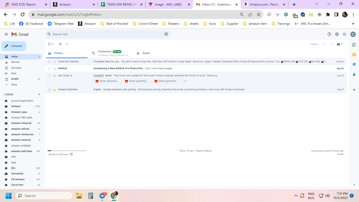Show the +2 additional attachments

[184, 81]
